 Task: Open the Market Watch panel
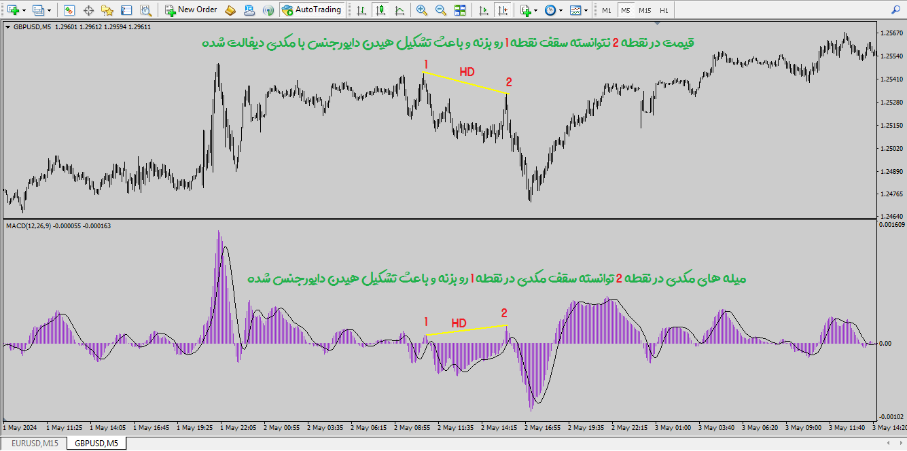click(69, 10)
